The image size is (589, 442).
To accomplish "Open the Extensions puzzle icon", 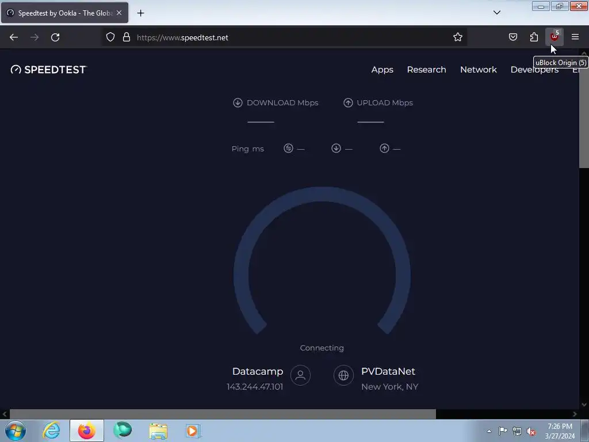I will 534,37.
